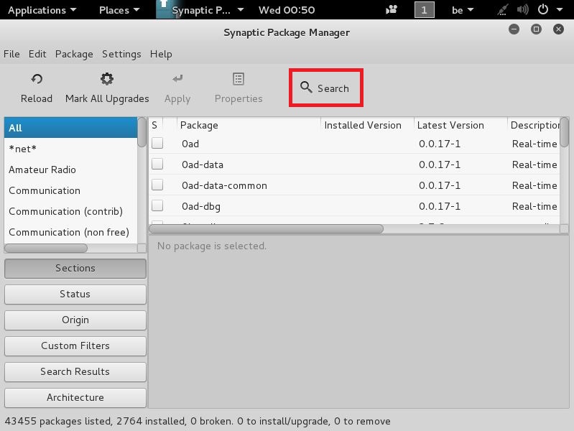Click the Reload toolbar icon
The image size is (574, 431).
[x=37, y=79]
